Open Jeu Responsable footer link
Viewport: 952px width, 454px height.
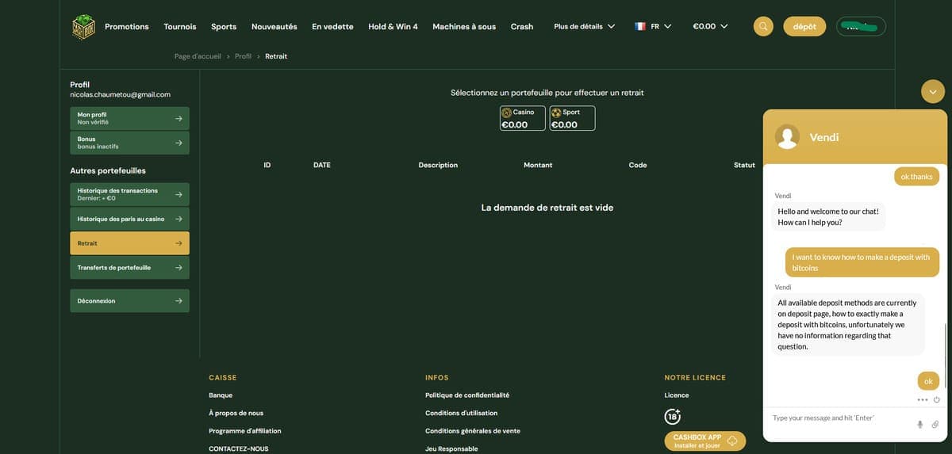451,448
